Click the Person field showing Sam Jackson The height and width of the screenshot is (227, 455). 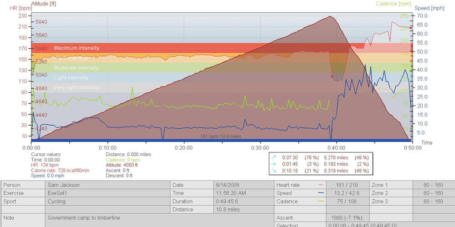click(x=108, y=185)
